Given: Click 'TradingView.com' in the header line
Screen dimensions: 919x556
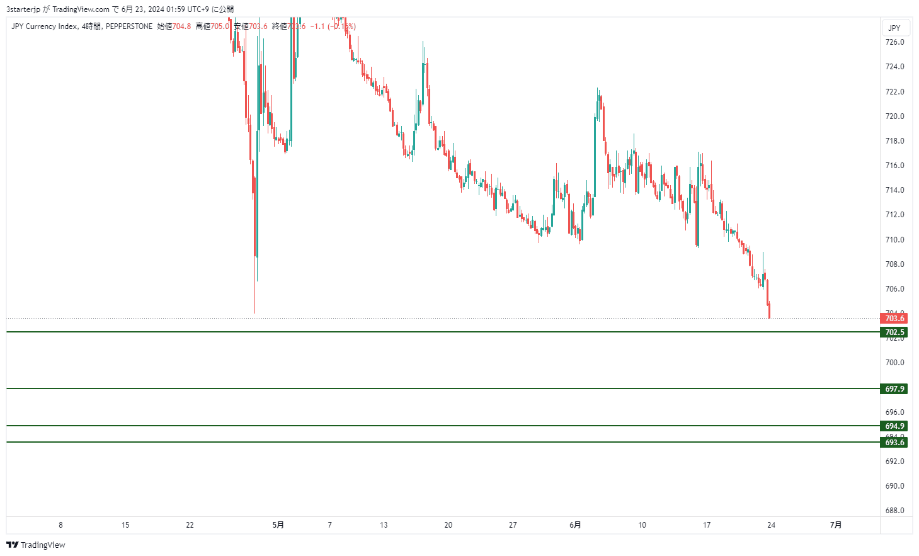Looking at the screenshot, I should pos(81,9).
